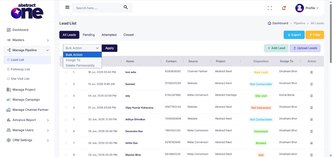Click the Manage Users people icon
The height and width of the screenshot is (157, 332).
[x=9, y=130]
